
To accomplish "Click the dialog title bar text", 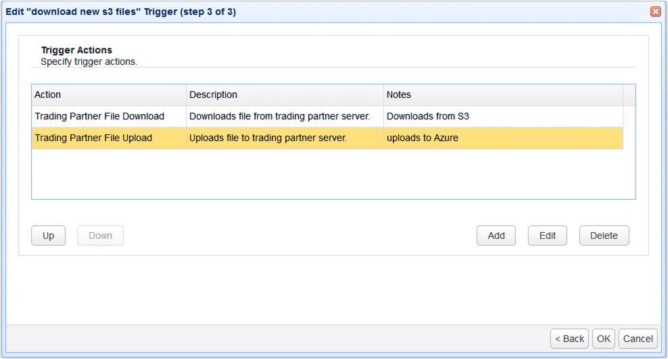I will click(x=120, y=12).
